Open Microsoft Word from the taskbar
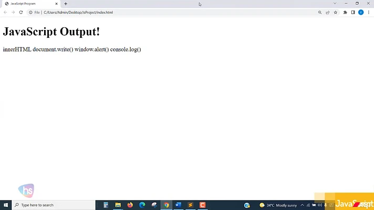The width and height of the screenshot is (374, 210). 179,205
